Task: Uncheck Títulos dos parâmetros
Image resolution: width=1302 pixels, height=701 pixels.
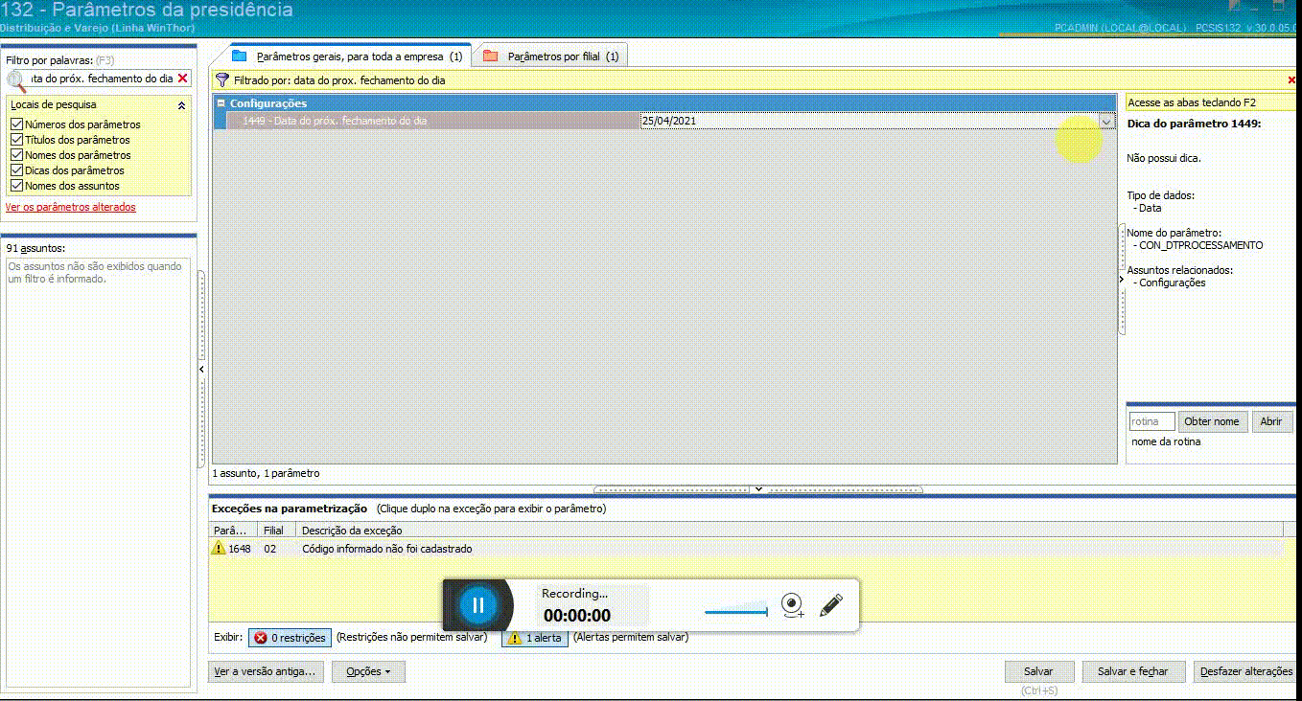Action: 16,140
